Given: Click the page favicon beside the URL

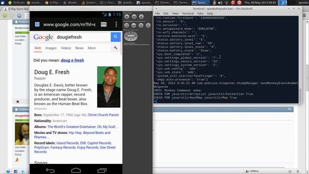Looking at the screenshot, I should pyautogui.click(x=37, y=24).
